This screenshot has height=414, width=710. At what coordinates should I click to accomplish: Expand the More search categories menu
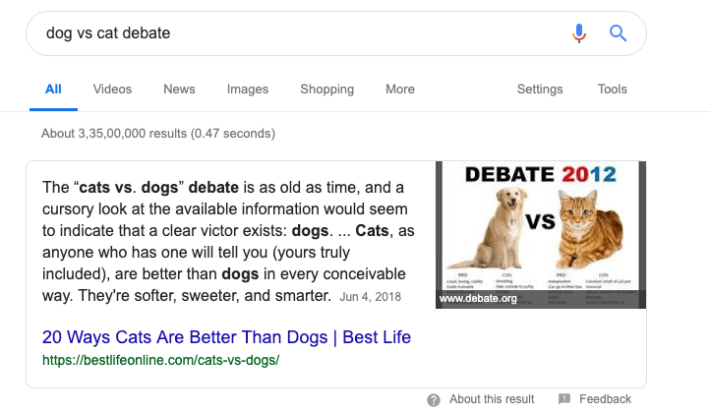pyautogui.click(x=400, y=89)
